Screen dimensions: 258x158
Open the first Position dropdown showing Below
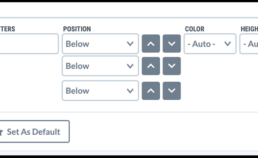tap(100, 44)
